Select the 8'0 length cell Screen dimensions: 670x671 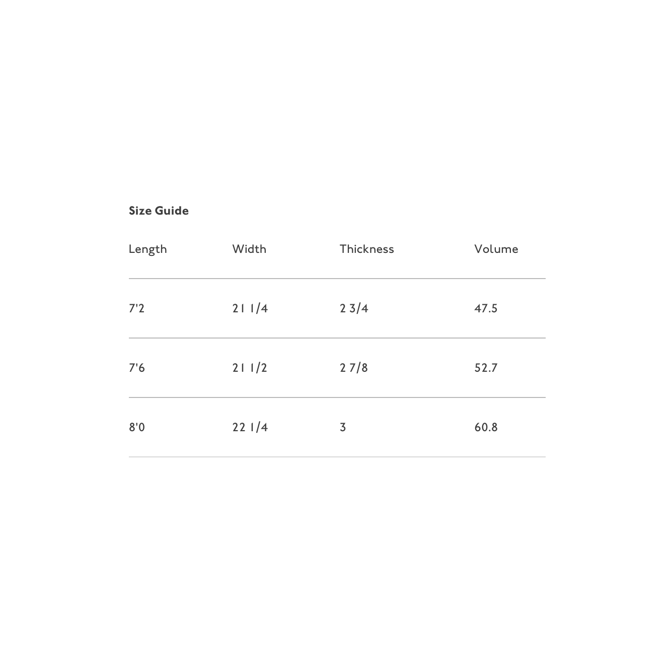(136, 427)
